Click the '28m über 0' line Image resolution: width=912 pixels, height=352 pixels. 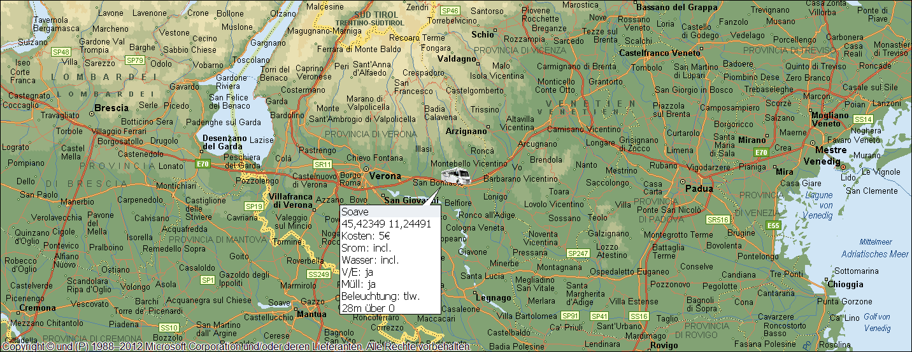pos(368,308)
